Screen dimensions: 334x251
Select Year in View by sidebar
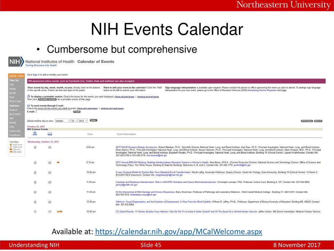coord(11,97)
